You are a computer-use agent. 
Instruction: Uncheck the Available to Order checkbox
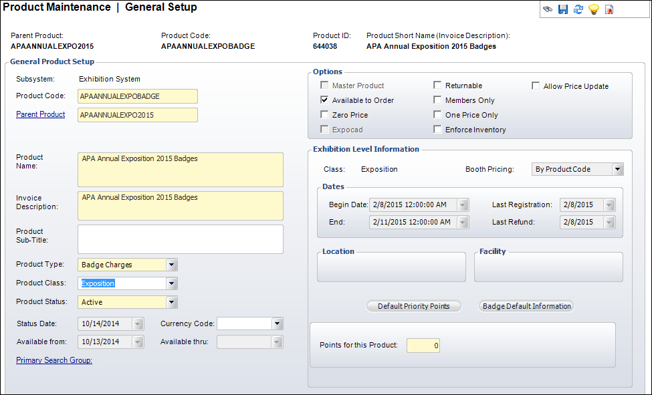click(324, 100)
